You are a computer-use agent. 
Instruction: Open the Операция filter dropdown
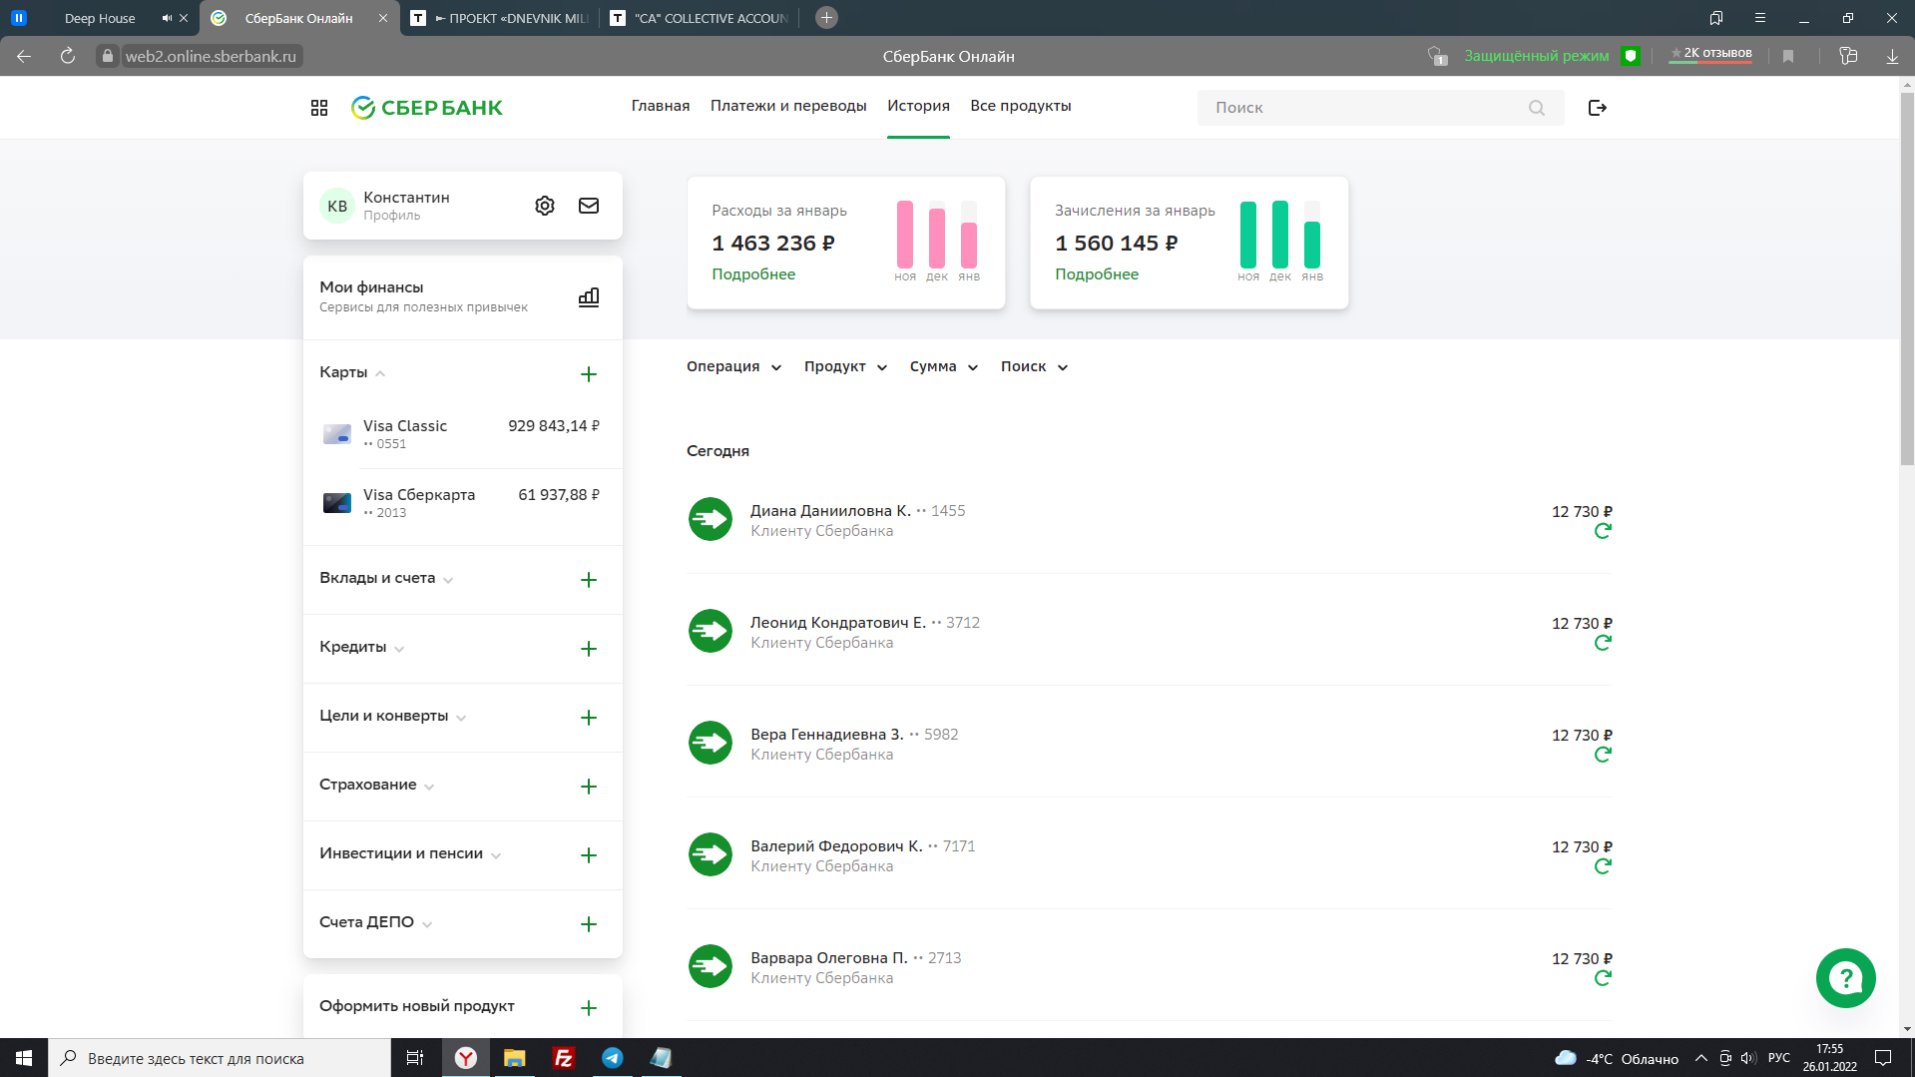[x=733, y=367]
